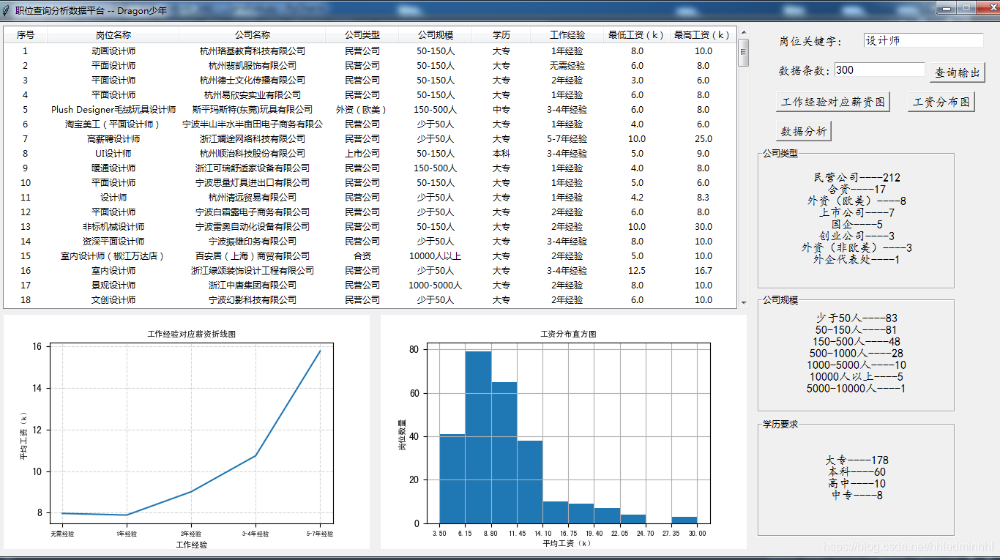
Task: Show the 工资分布图 histogram
Action: (941, 102)
